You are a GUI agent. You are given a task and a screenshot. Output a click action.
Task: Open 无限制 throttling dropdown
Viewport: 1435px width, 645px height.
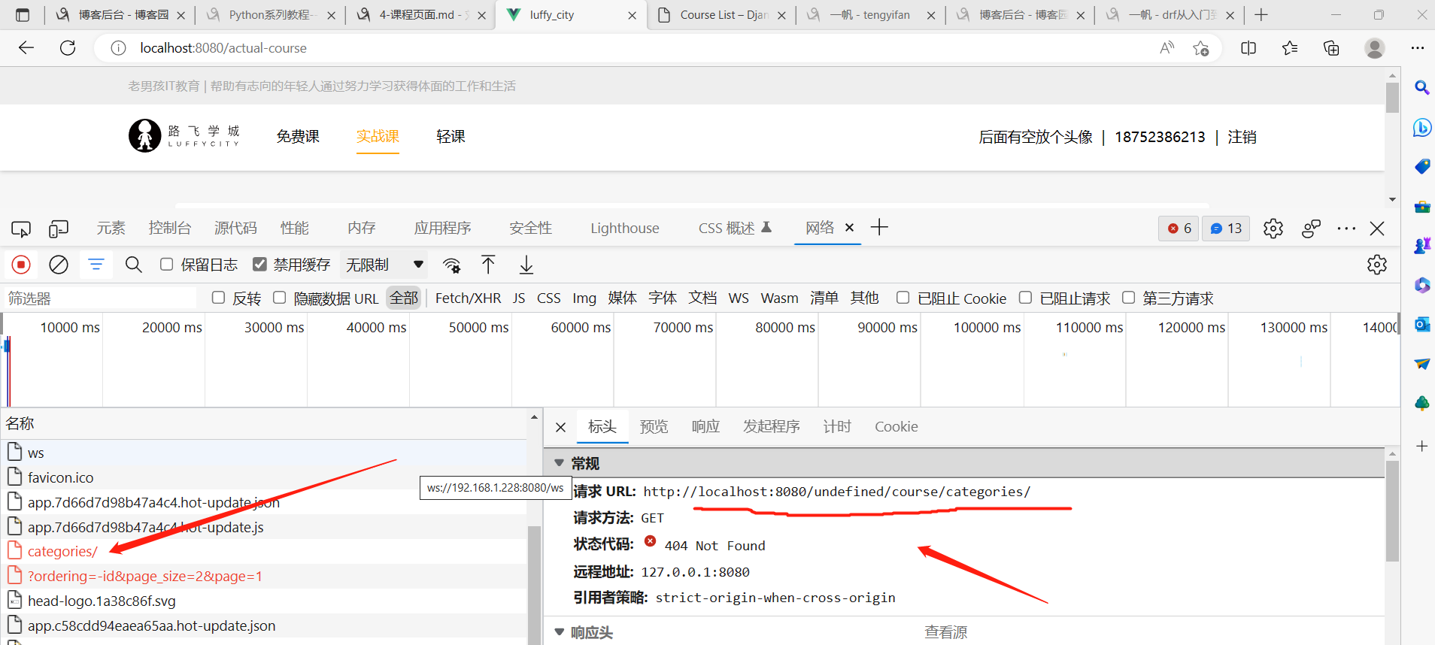pyautogui.click(x=384, y=265)
